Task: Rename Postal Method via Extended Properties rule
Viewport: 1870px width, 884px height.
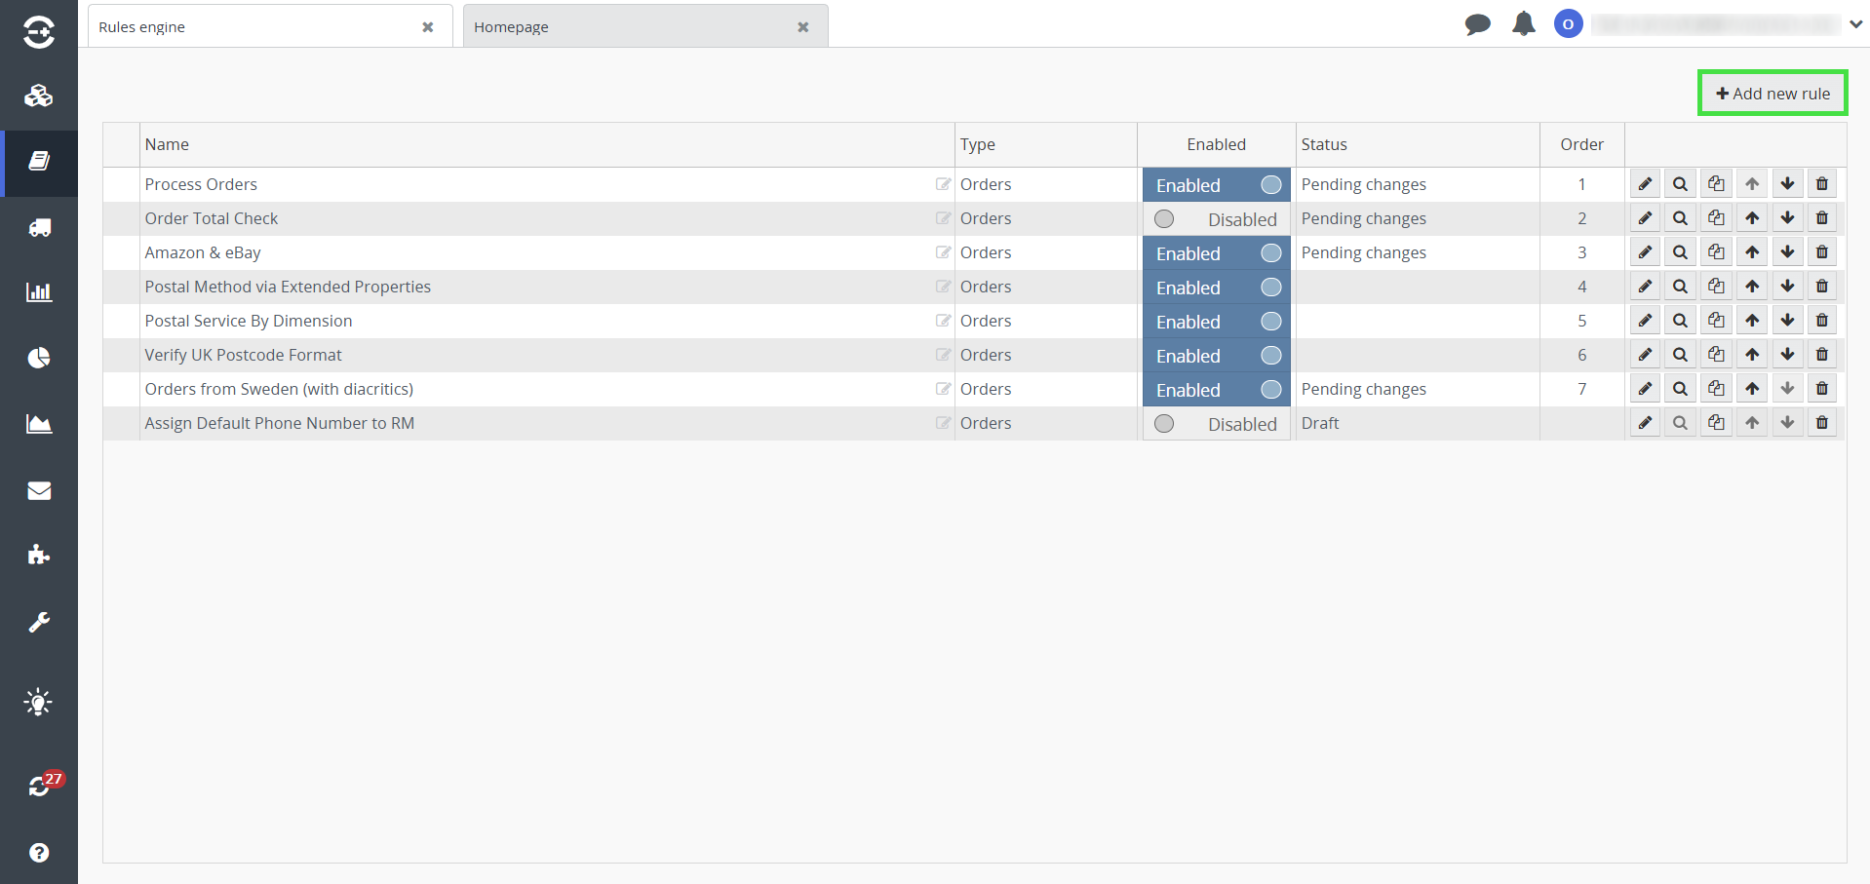Action: point(943,287)
